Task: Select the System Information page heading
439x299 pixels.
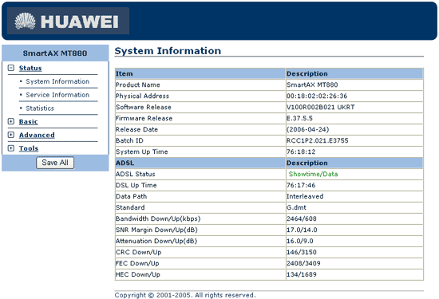Action: point(168,51)
